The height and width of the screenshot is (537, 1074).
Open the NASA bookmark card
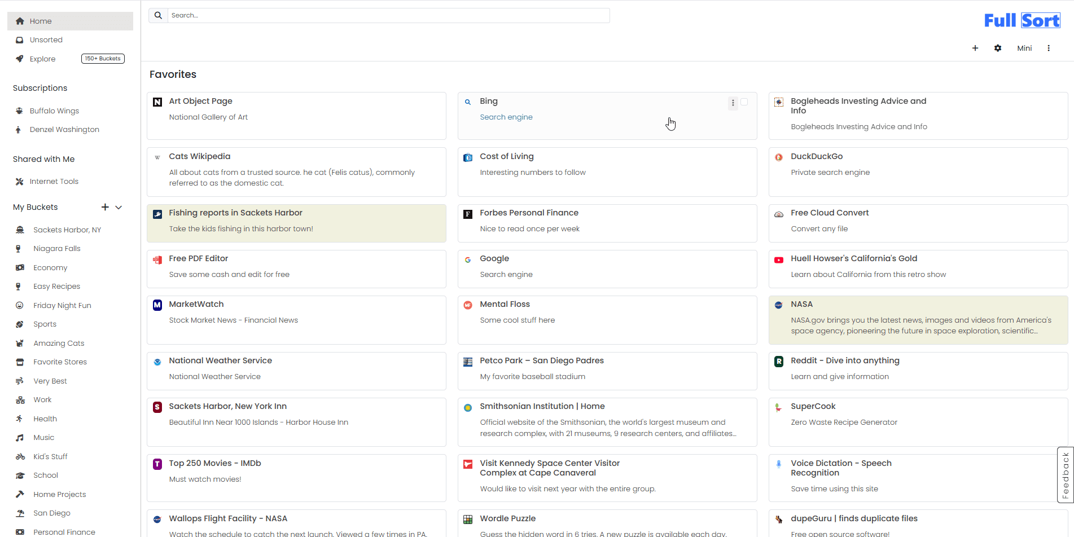918,320
